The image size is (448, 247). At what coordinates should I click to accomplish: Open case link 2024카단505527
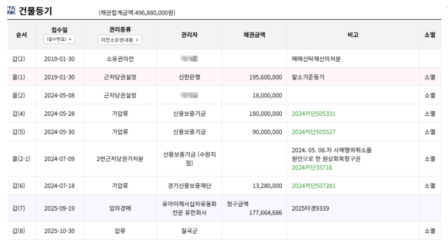pos(314,132)
